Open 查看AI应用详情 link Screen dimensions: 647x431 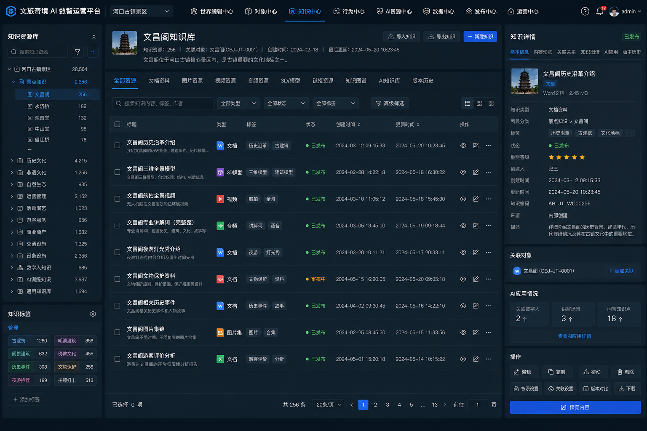pos(575,336)
